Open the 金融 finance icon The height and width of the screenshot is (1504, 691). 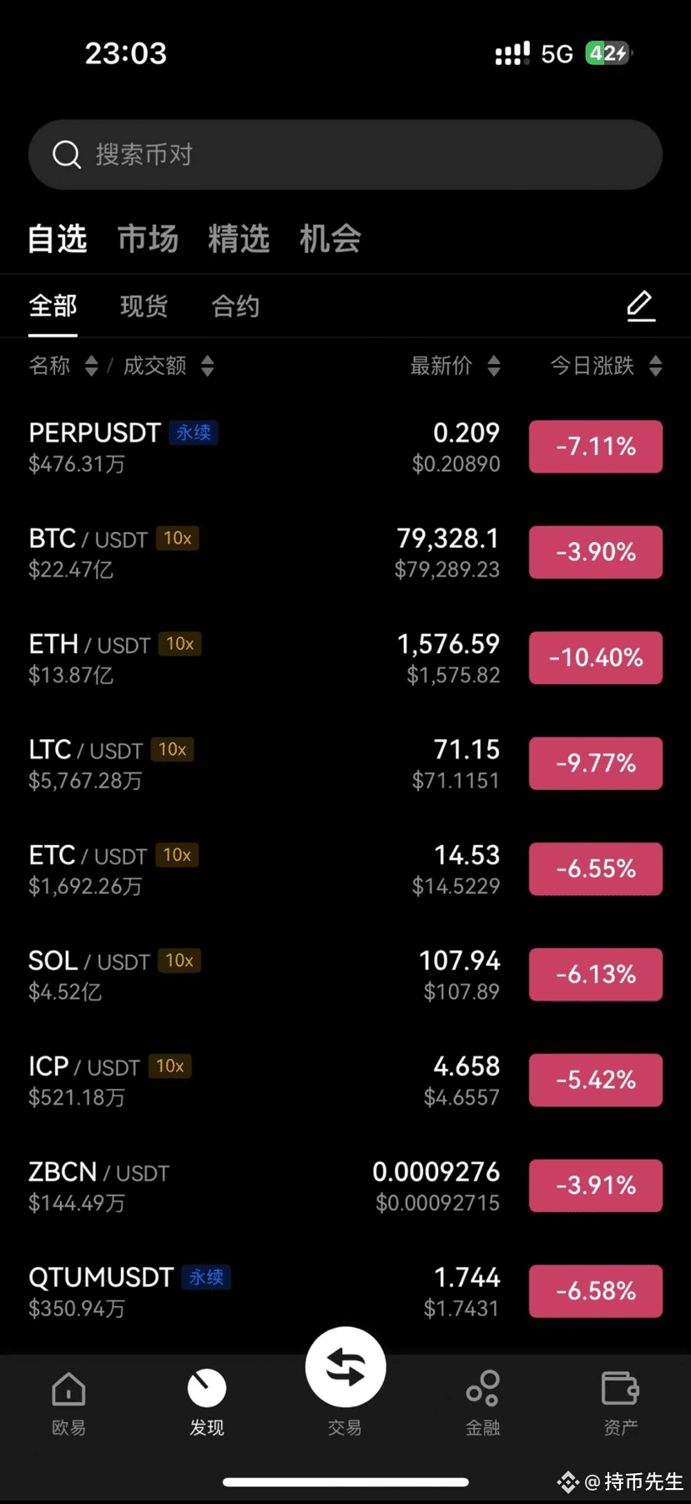[x=483, y=1388]
